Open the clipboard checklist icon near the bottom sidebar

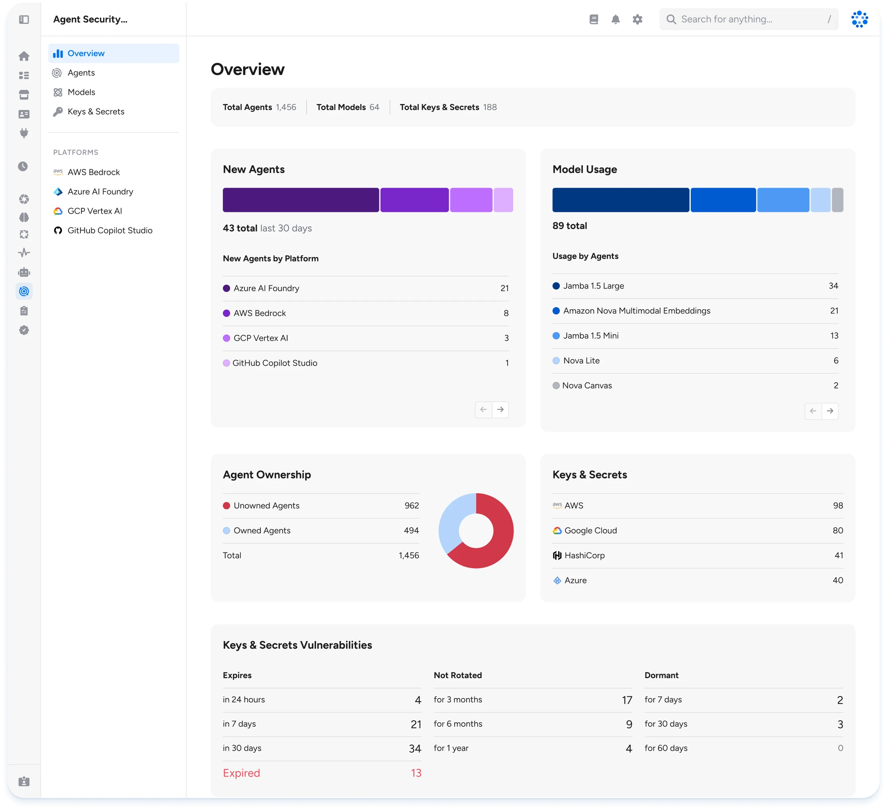click(x=24, y=311)
